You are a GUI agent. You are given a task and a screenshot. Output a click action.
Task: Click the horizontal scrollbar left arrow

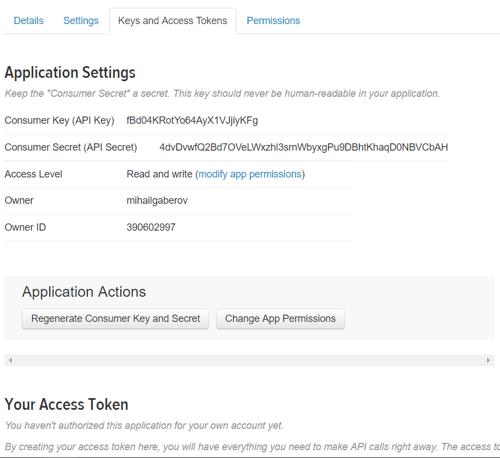(x=10, y=360)
